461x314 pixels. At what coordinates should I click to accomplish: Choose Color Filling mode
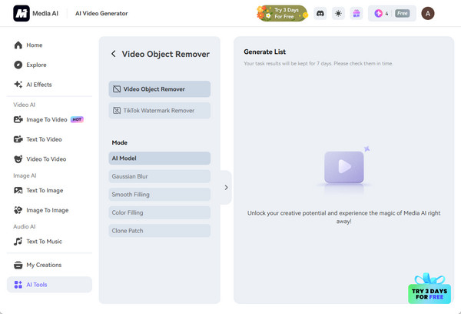tap(160, 212)
